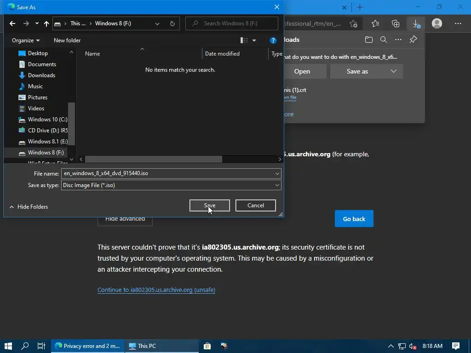Collapse with Hide Folders
The height and width of the screenshot is (353, 471).
(29, 207)
